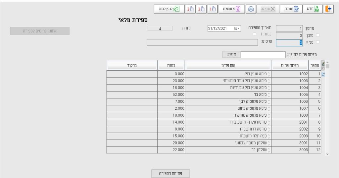Viewport: 339px width, 178px height.
Task: Click grid edit icon above table corner
Action: [x=323, y=64]
